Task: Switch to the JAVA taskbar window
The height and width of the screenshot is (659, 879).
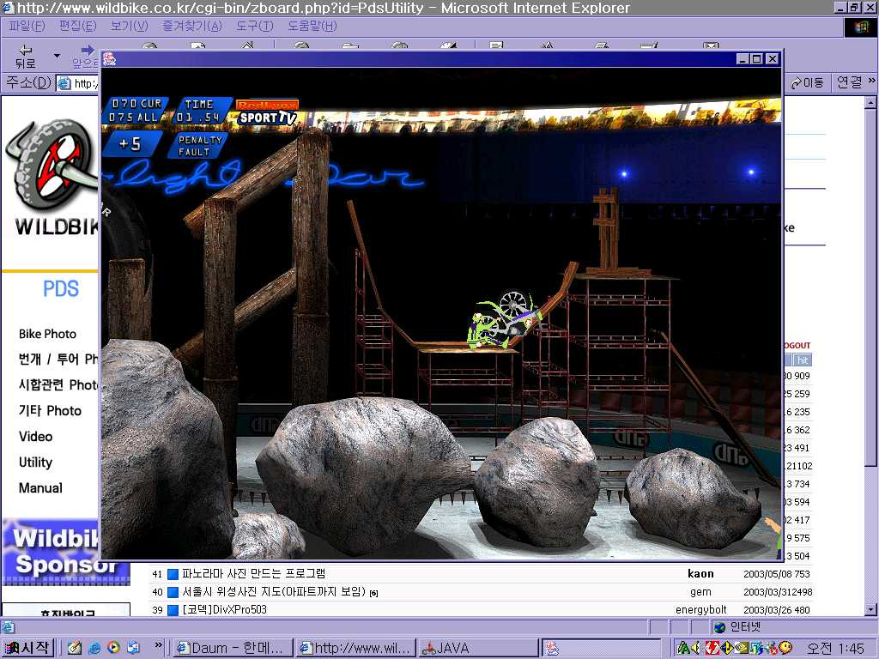Action: click(x=478, y=648)
